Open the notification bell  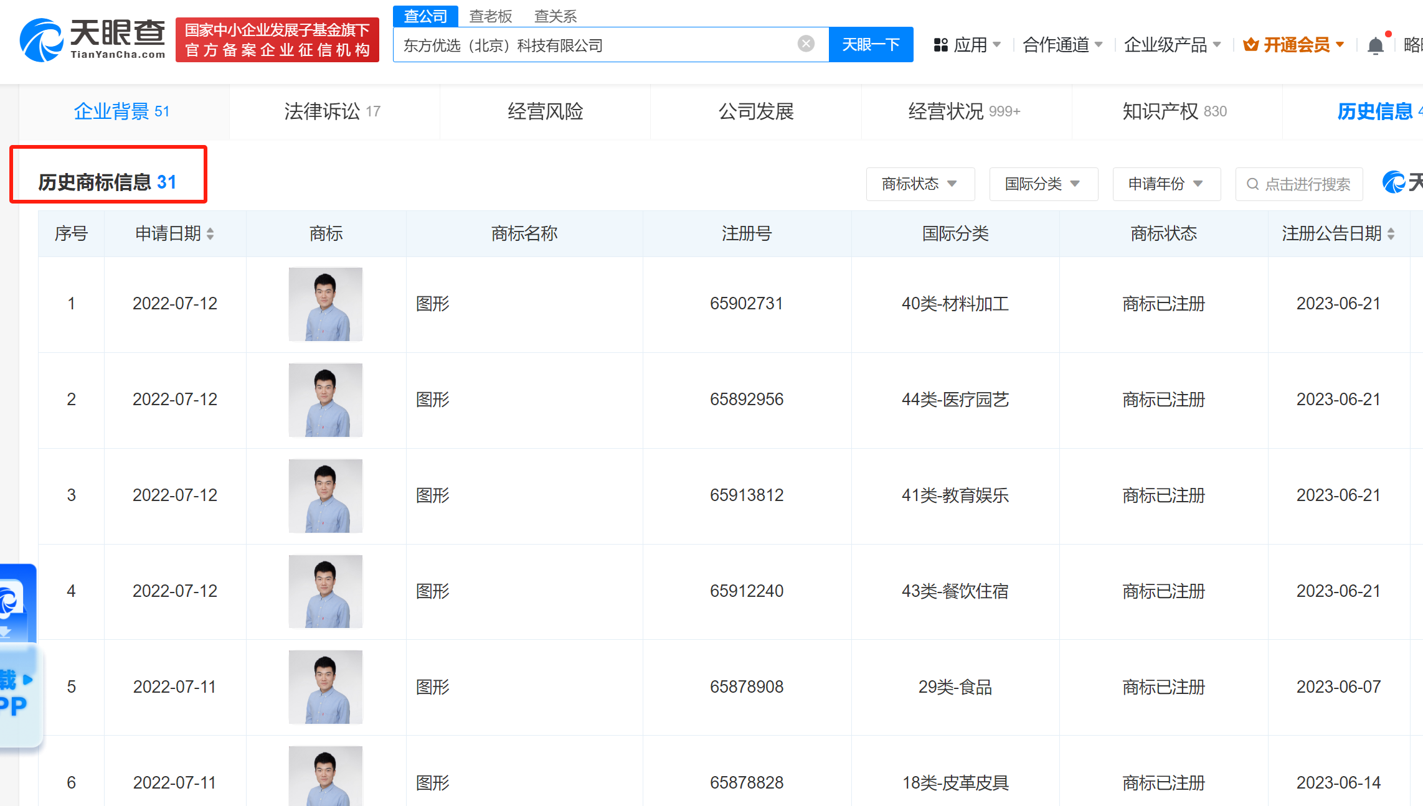1376,45
